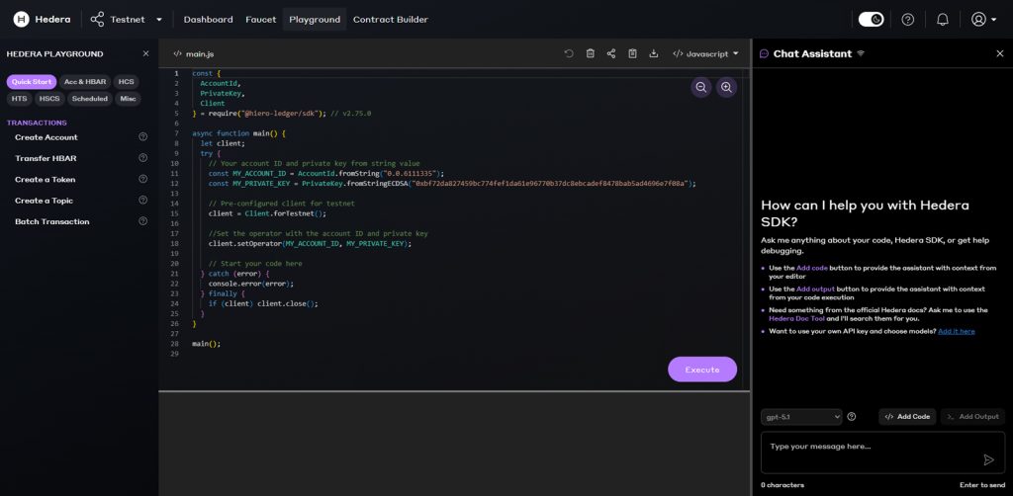Open the gpt-5.1 model selector
Screen dimensions: 1013x496
(x=801, y=417)
